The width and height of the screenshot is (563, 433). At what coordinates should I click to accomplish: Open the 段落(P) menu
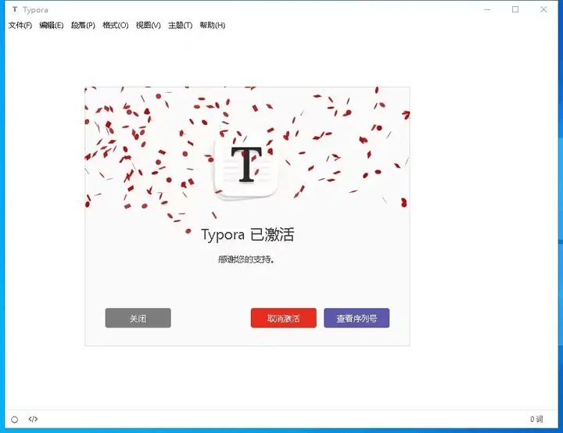[x=83, y=25]
